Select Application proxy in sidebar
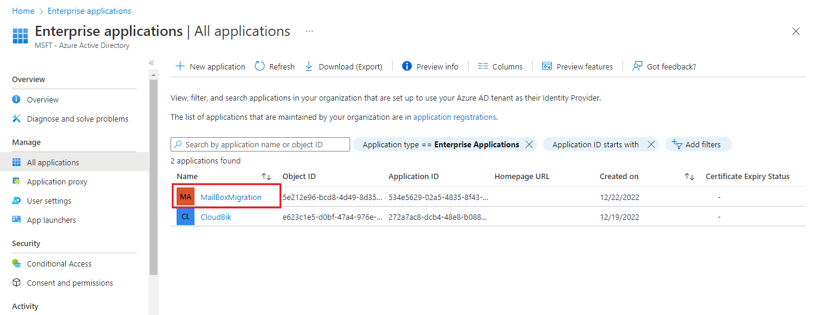Screen dimensions: 817x315 click(x=57, y=181)
